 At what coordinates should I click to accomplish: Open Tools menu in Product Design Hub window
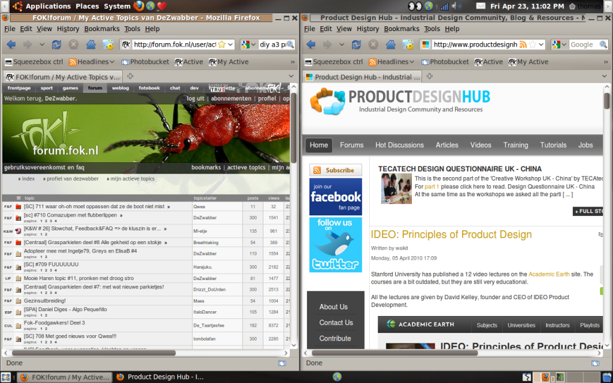[432, 29]
